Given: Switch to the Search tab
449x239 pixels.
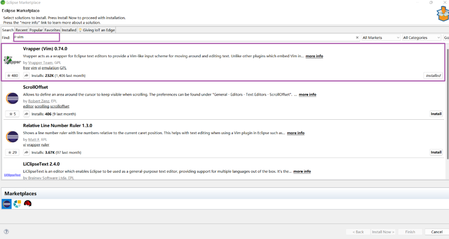Looking at the screenshot, I should coord(8,30).
